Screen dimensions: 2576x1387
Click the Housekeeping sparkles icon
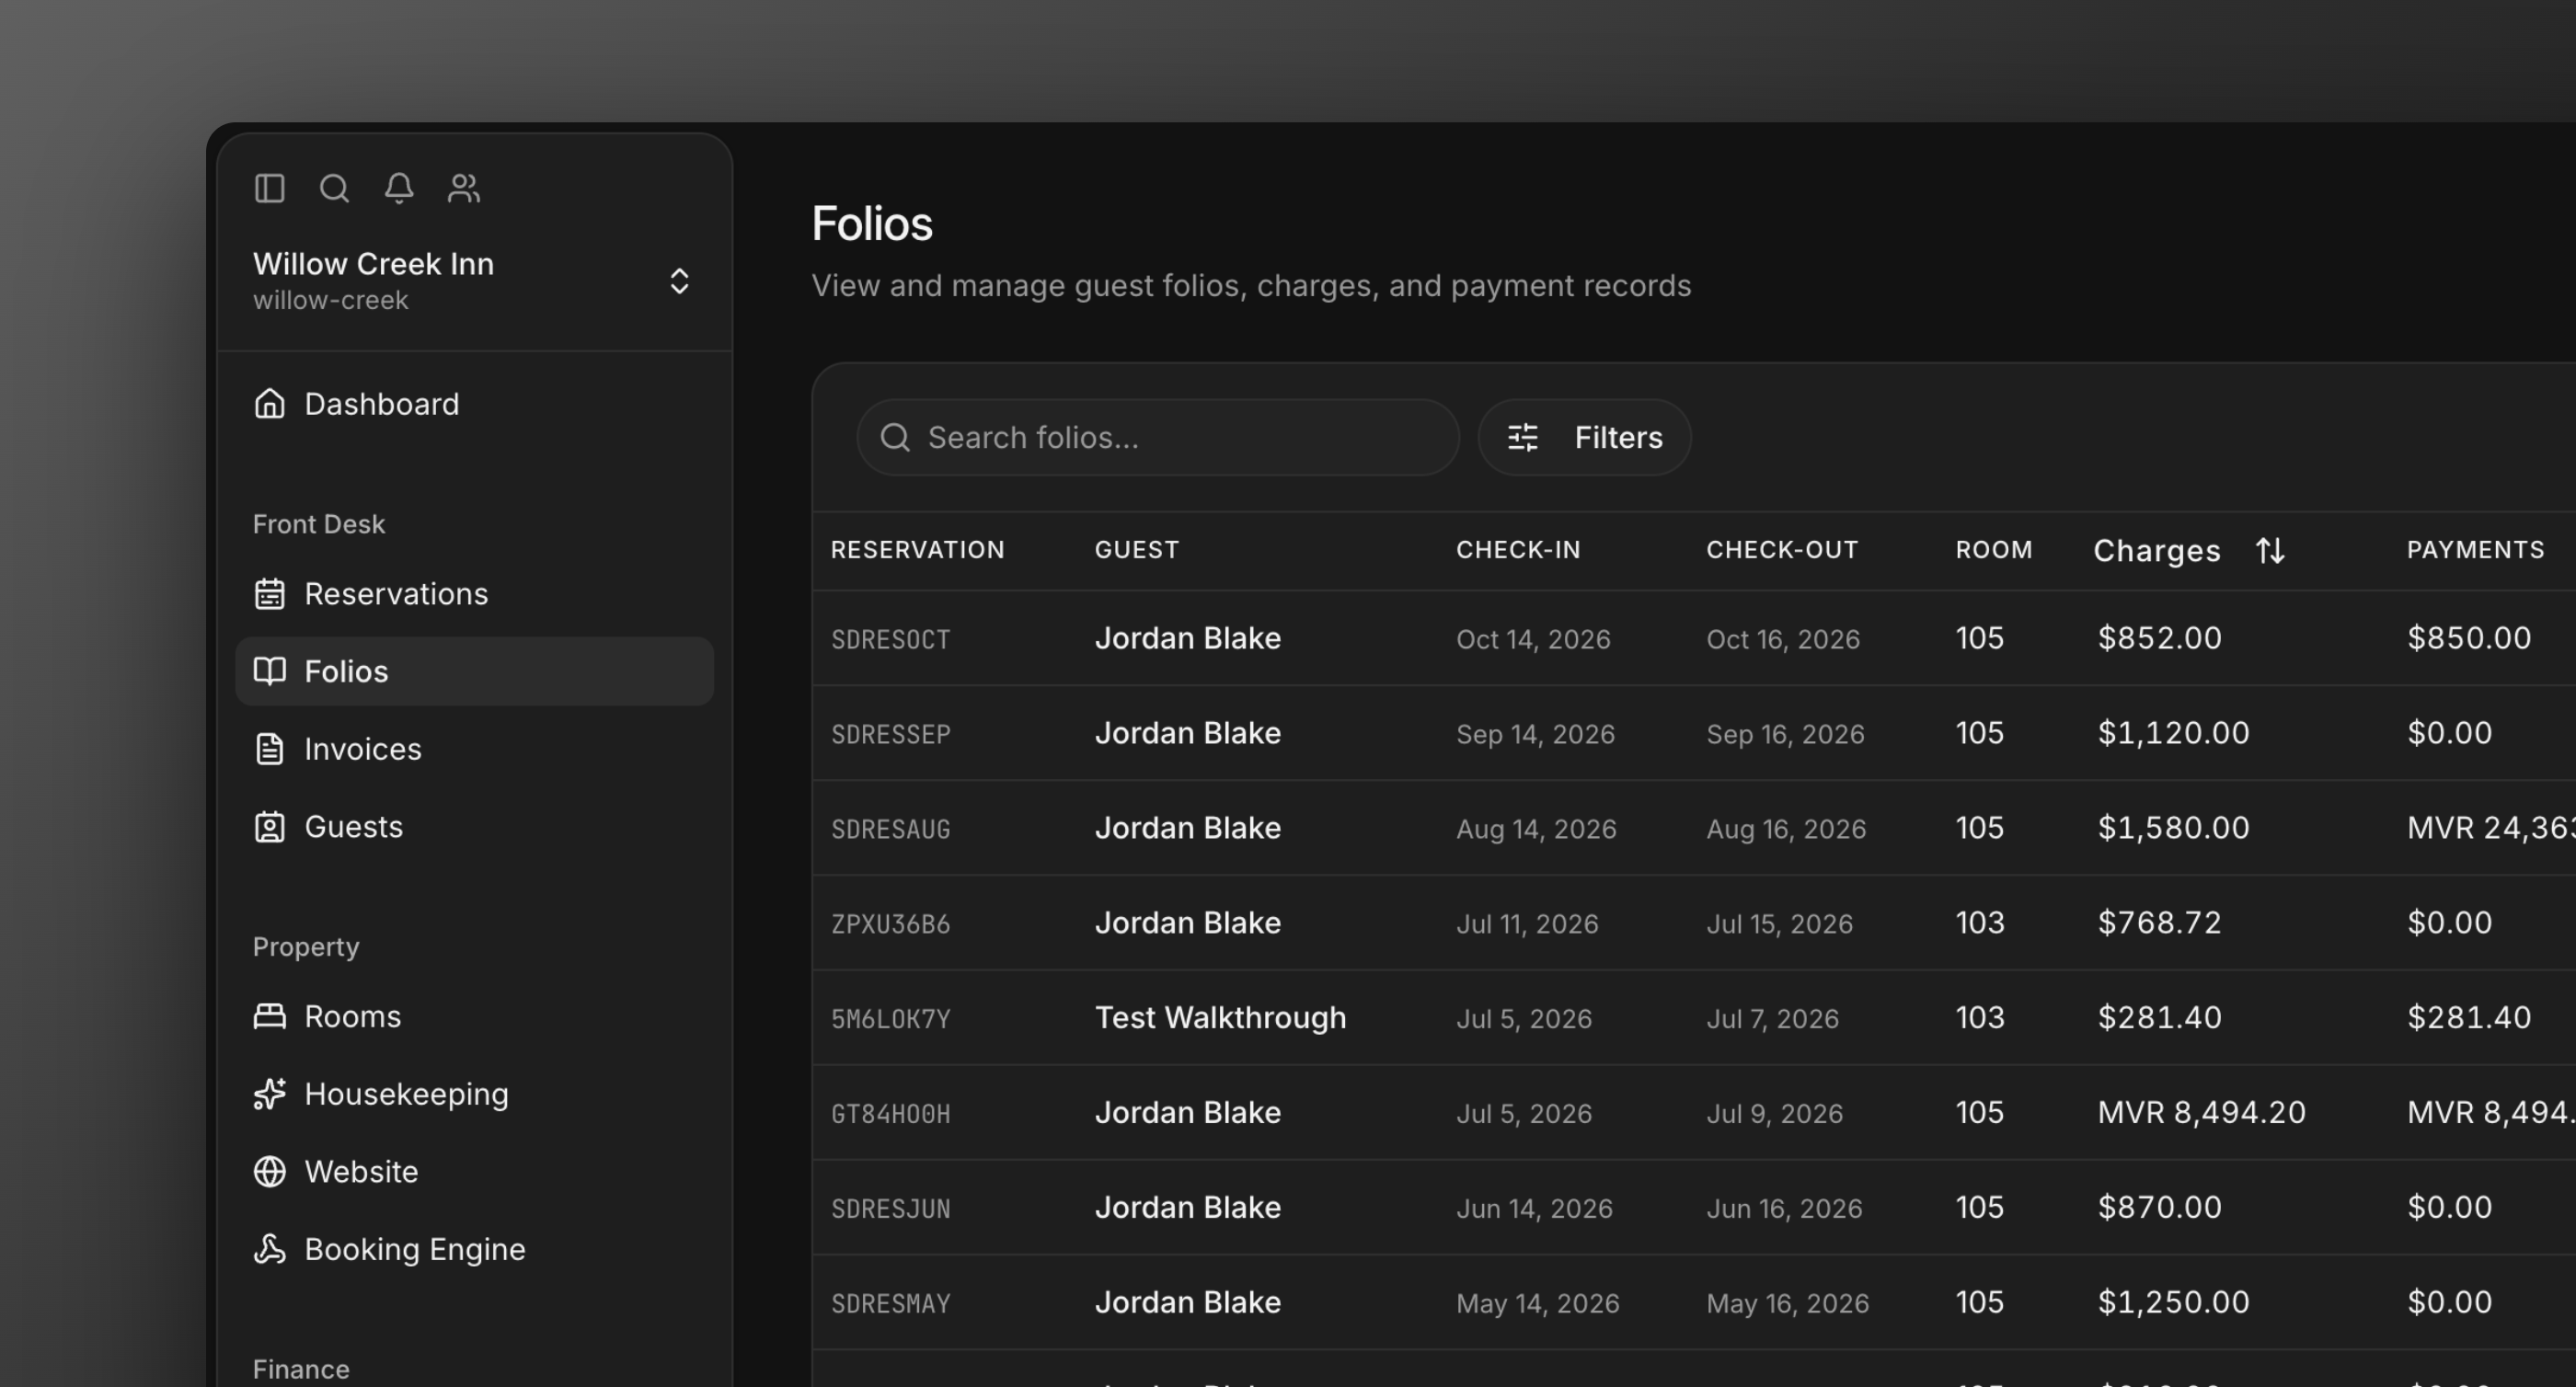(x=269, y=1094)
